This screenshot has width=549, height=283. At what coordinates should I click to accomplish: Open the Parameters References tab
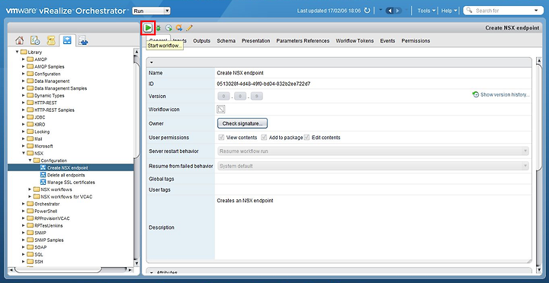pyautogui.click(x=303, y=41)
